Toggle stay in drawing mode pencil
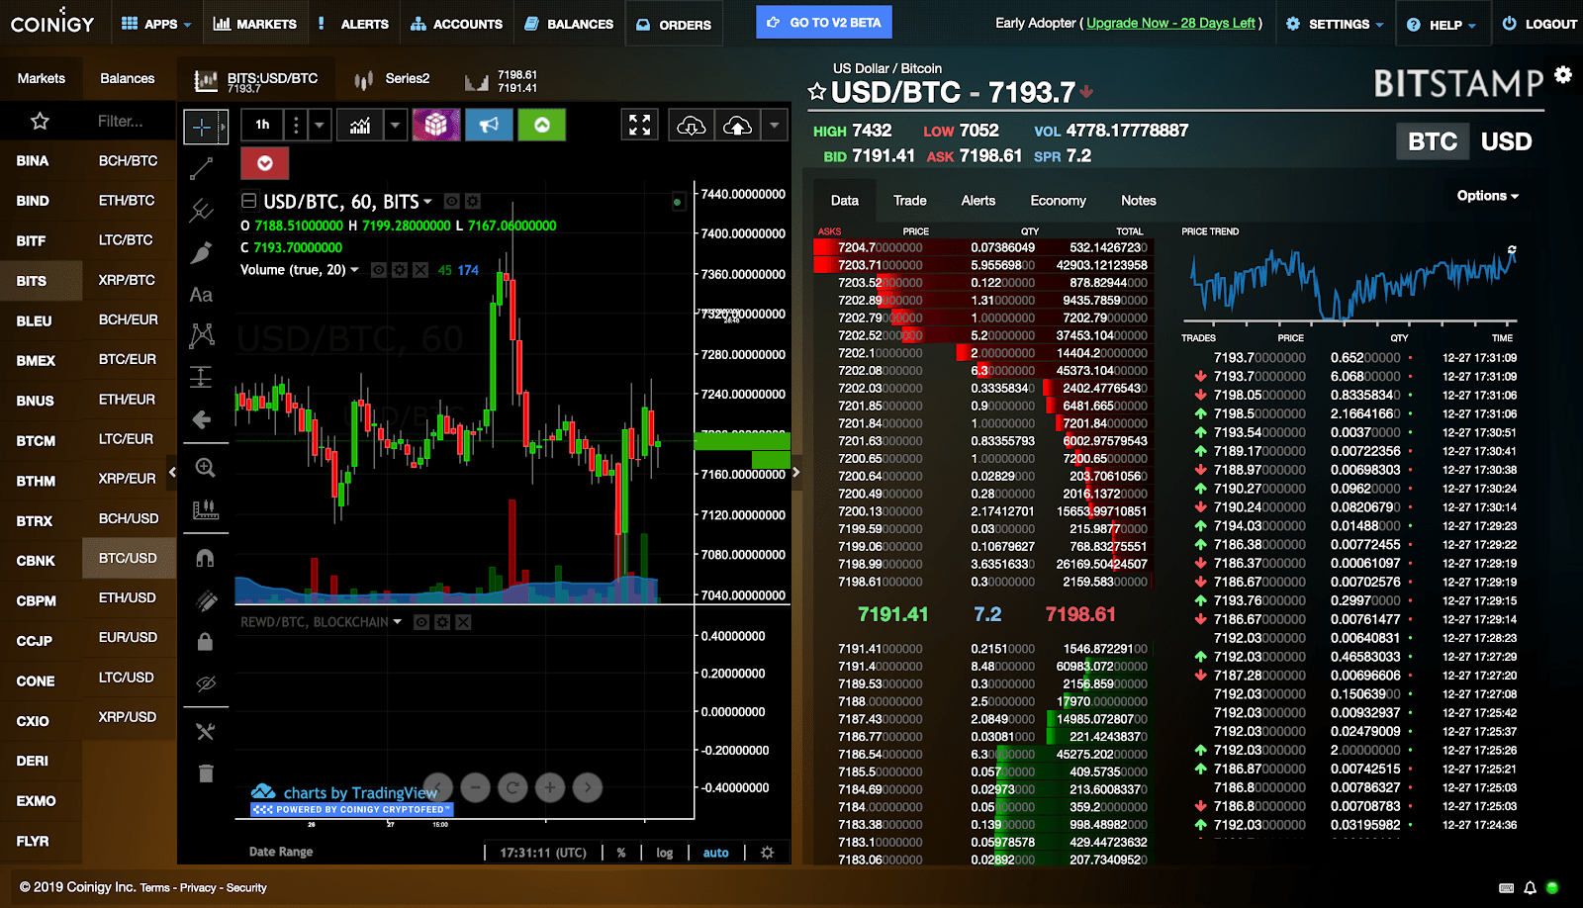The image size is (1583, 908). pos(206,600)
